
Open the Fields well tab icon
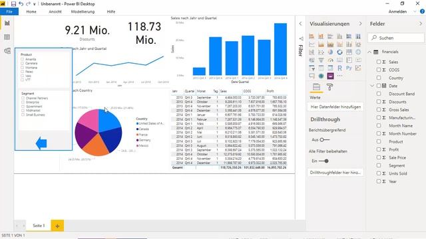(316, 87)
